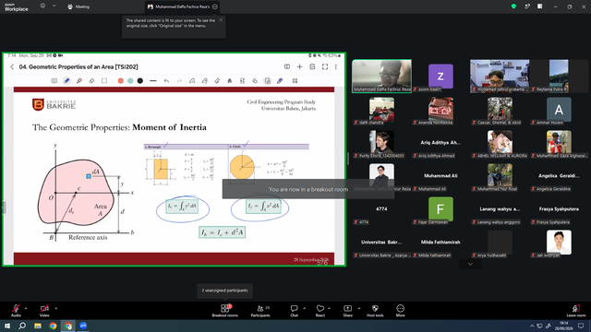Click Leave room button
591x332 pixels.
click(576, 310)
